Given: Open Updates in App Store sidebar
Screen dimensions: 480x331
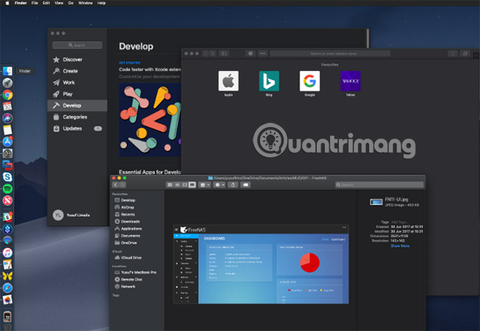Looking at the screenshot, I should coord(77,129).
